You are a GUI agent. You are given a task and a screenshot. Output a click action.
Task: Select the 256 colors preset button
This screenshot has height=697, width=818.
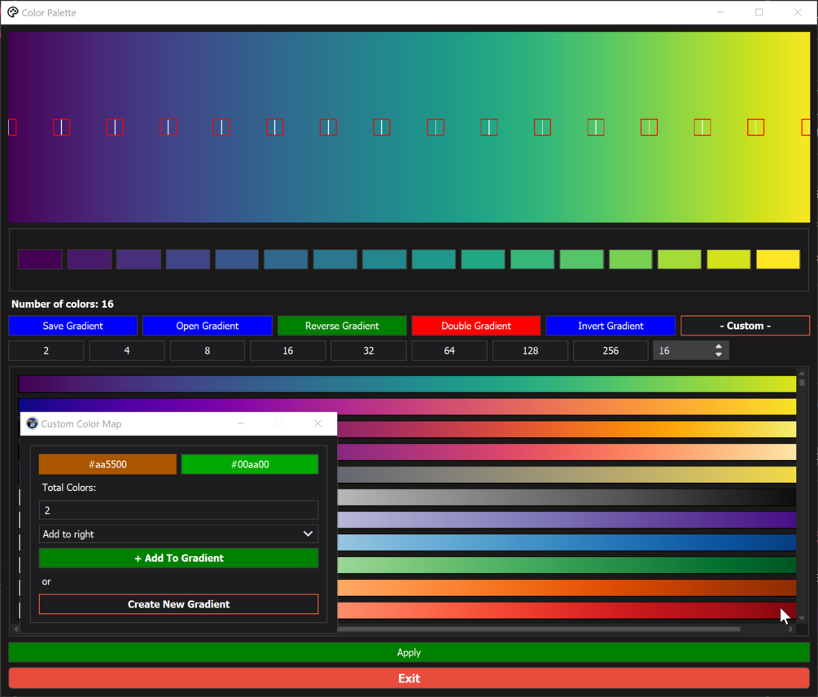tap(610, 351)
